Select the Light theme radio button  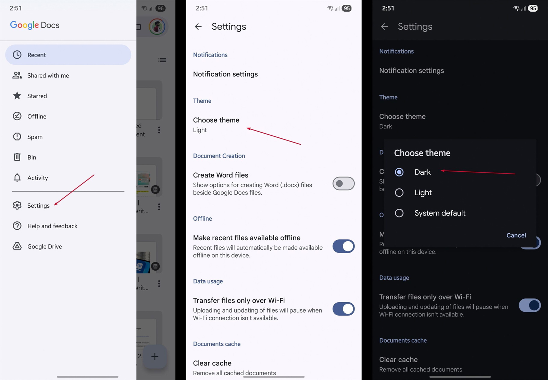(399, 193)
